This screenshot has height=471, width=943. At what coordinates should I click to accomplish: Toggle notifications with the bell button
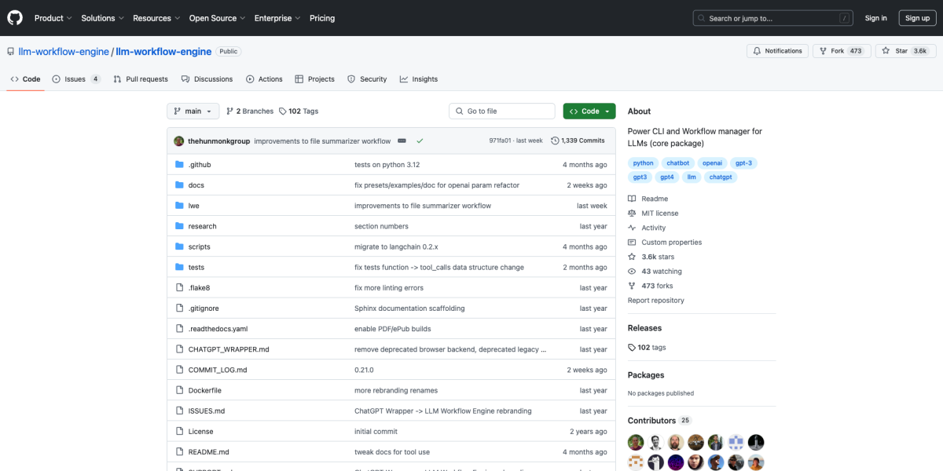(776, 50)
